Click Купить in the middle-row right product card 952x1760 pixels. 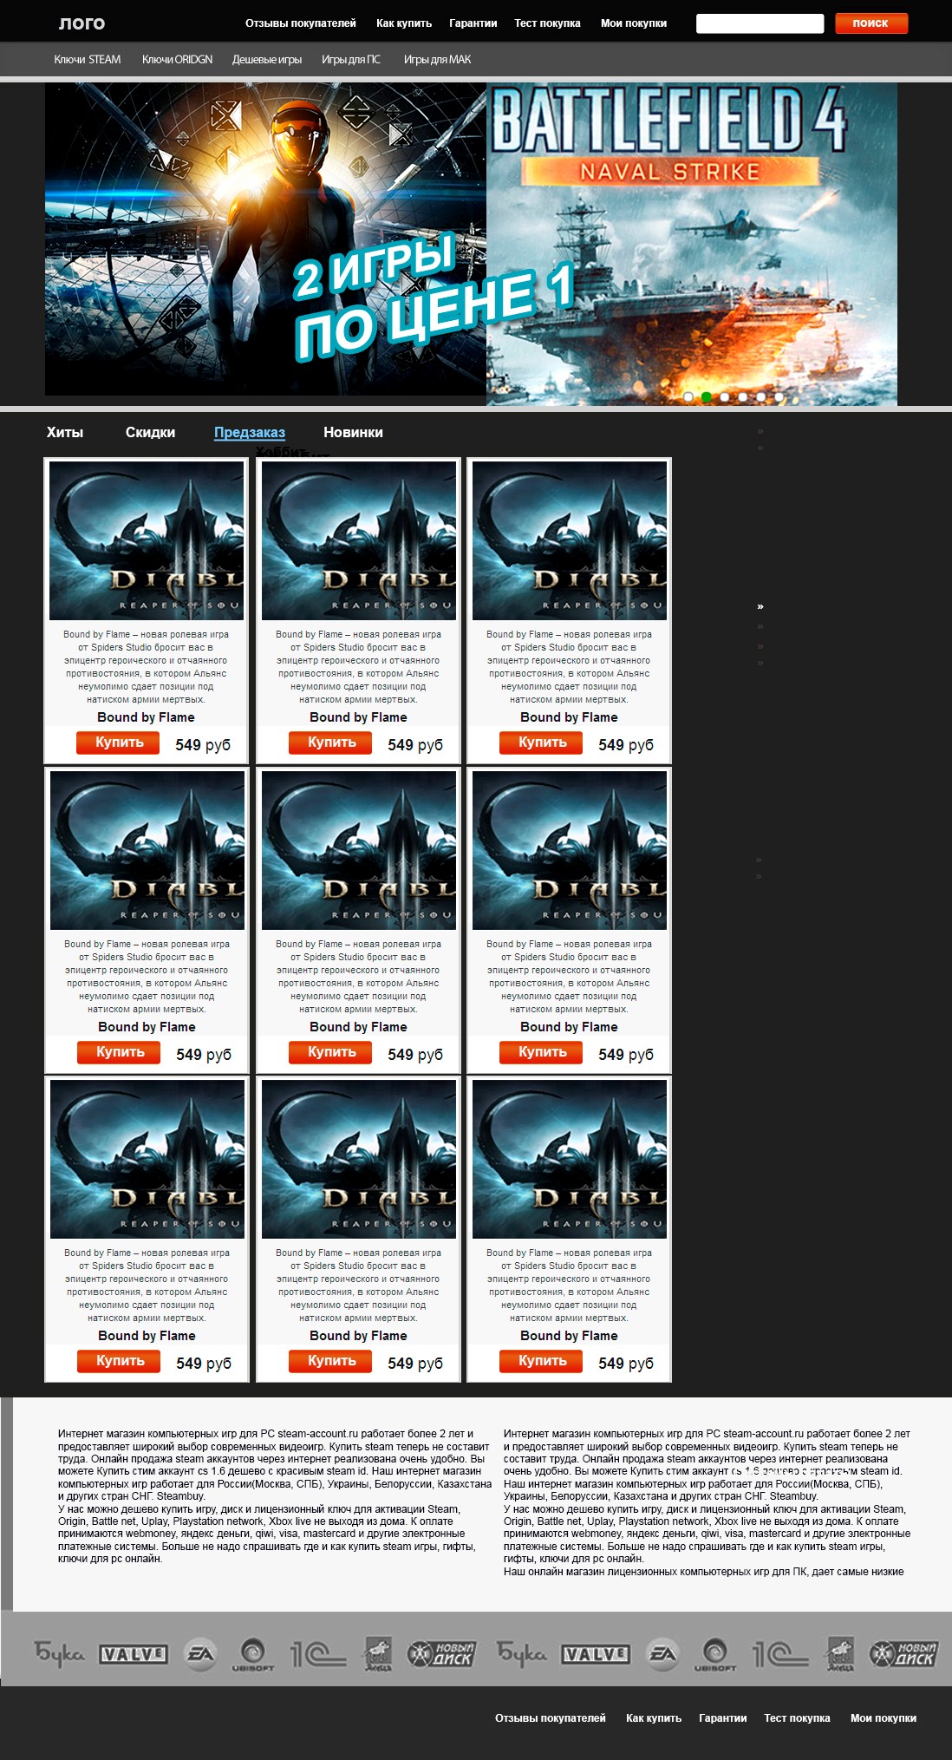click(542, 1052)
